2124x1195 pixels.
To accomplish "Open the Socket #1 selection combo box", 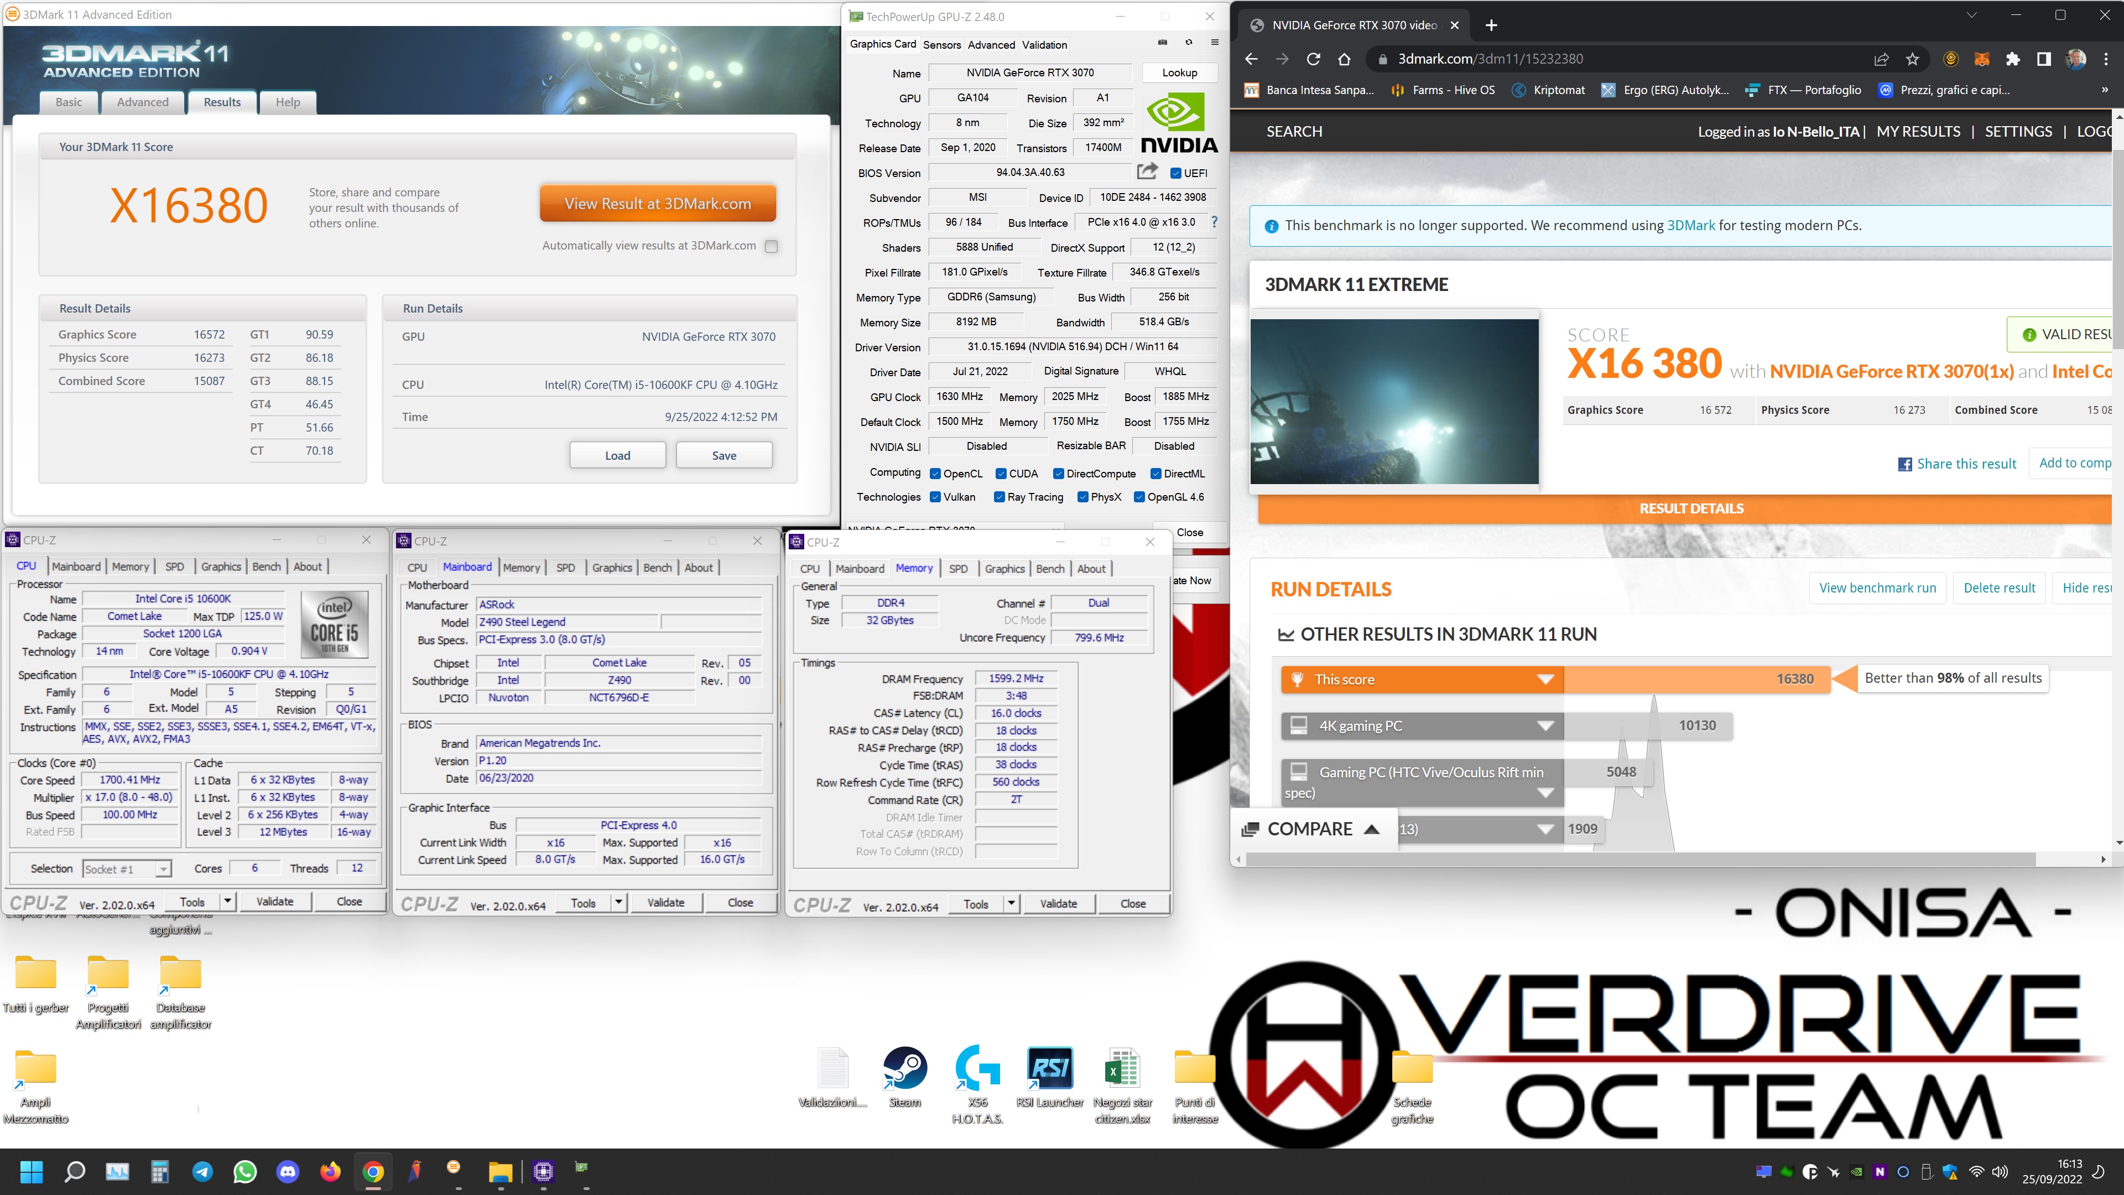I will tap(127, 869).
